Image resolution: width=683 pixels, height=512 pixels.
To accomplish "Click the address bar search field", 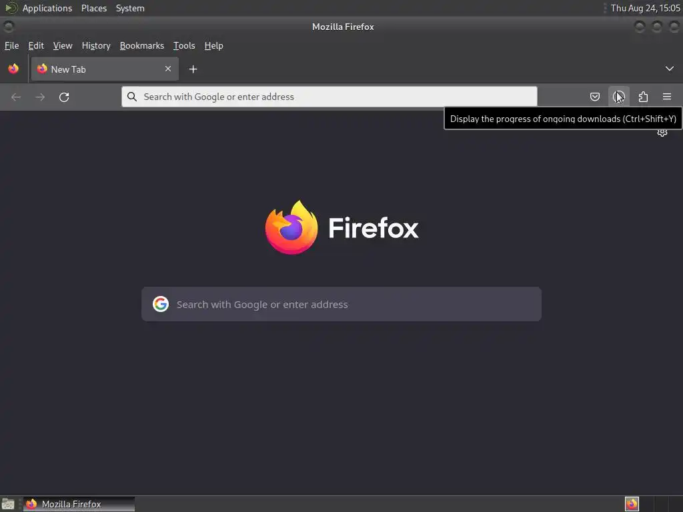I will pyautogui.click(x=329, y=97).
